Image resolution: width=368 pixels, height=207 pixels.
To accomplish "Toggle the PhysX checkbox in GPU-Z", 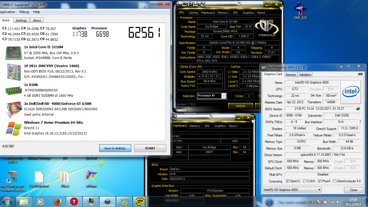I will [x=320, y=181].
